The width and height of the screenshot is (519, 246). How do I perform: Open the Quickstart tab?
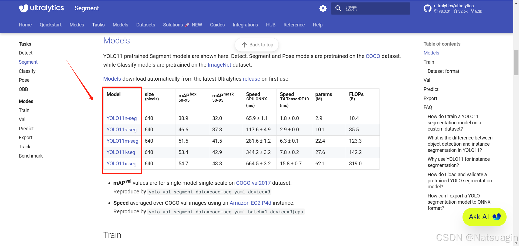click(51, 25)
